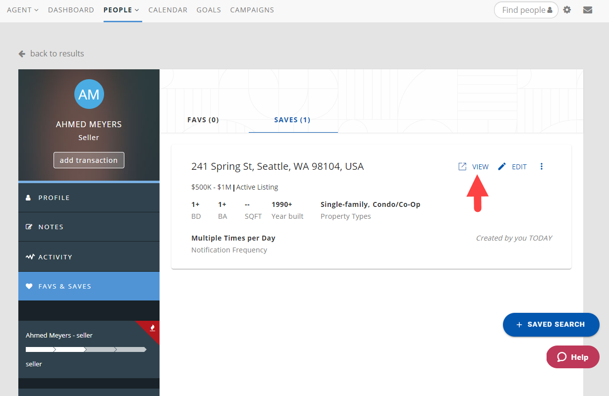
Task: Click the Favs & Saves heart icon
Action: point(29,286)
